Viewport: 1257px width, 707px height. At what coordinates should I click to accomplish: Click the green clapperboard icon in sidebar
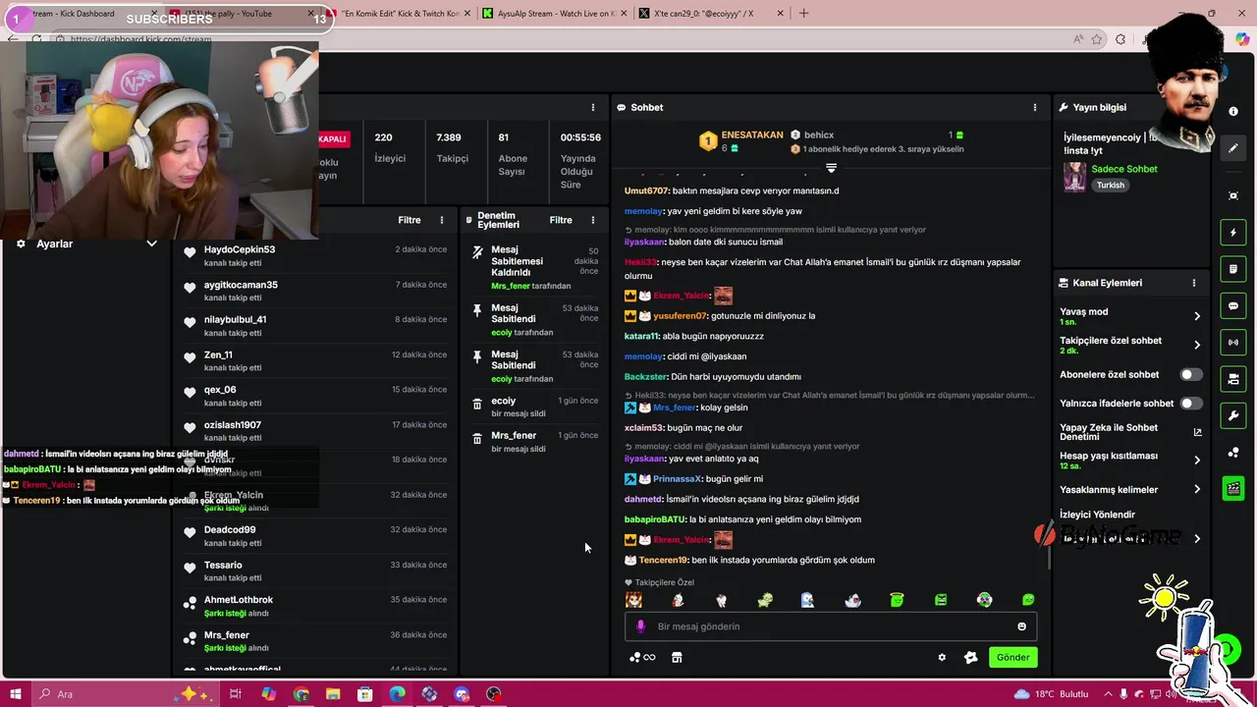(x=1233, y=489)
